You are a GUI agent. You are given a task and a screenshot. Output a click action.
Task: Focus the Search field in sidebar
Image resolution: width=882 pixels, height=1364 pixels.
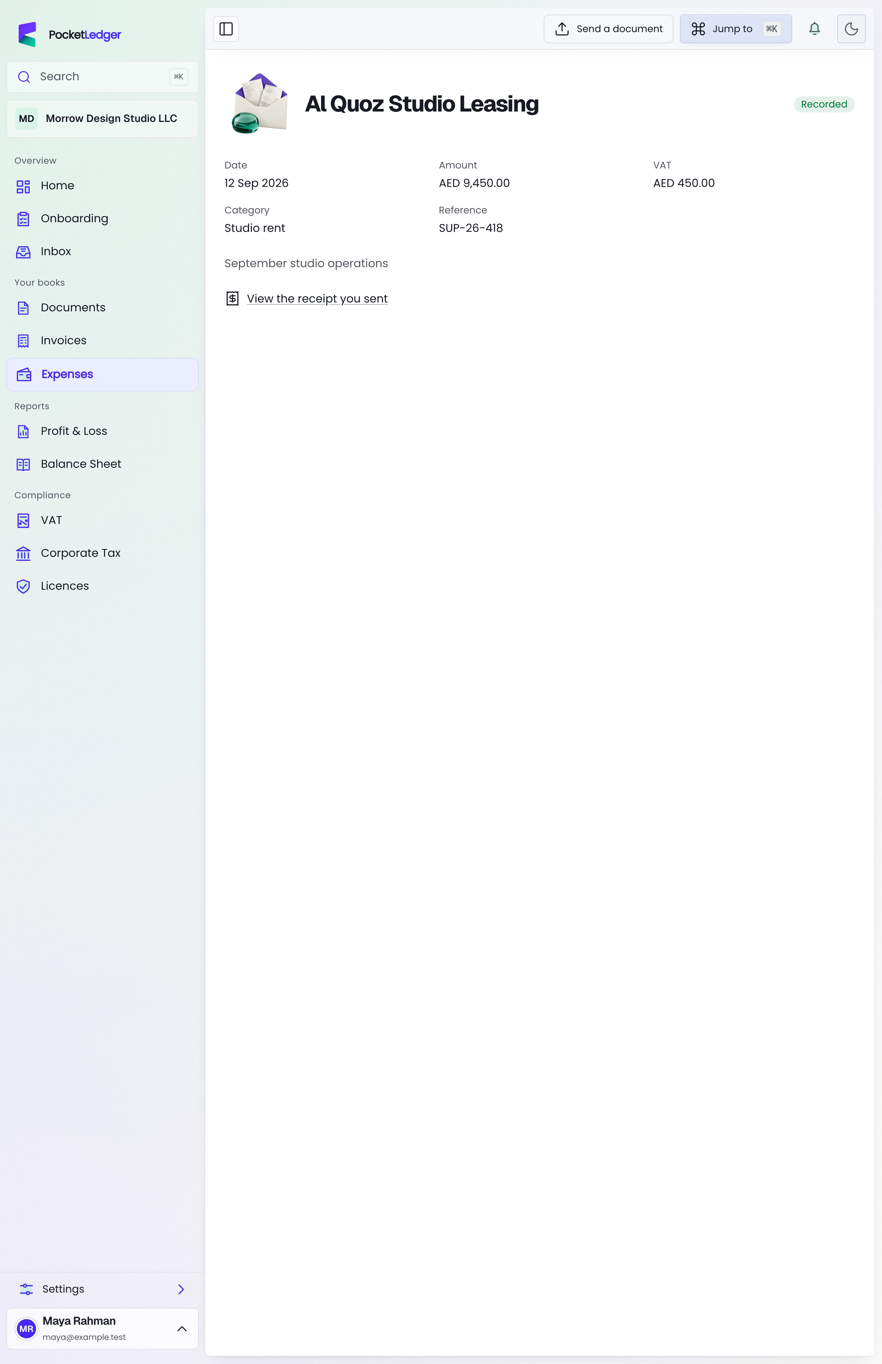point(103,77)
